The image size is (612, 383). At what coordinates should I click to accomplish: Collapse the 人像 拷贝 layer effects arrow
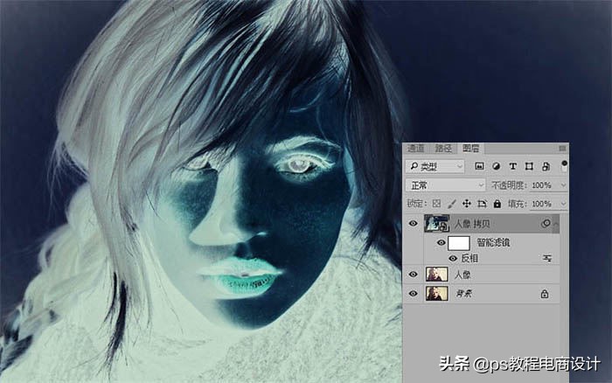[x=556, y=224]
